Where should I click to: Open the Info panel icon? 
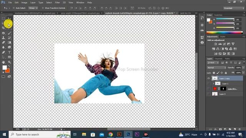(202, 43)
